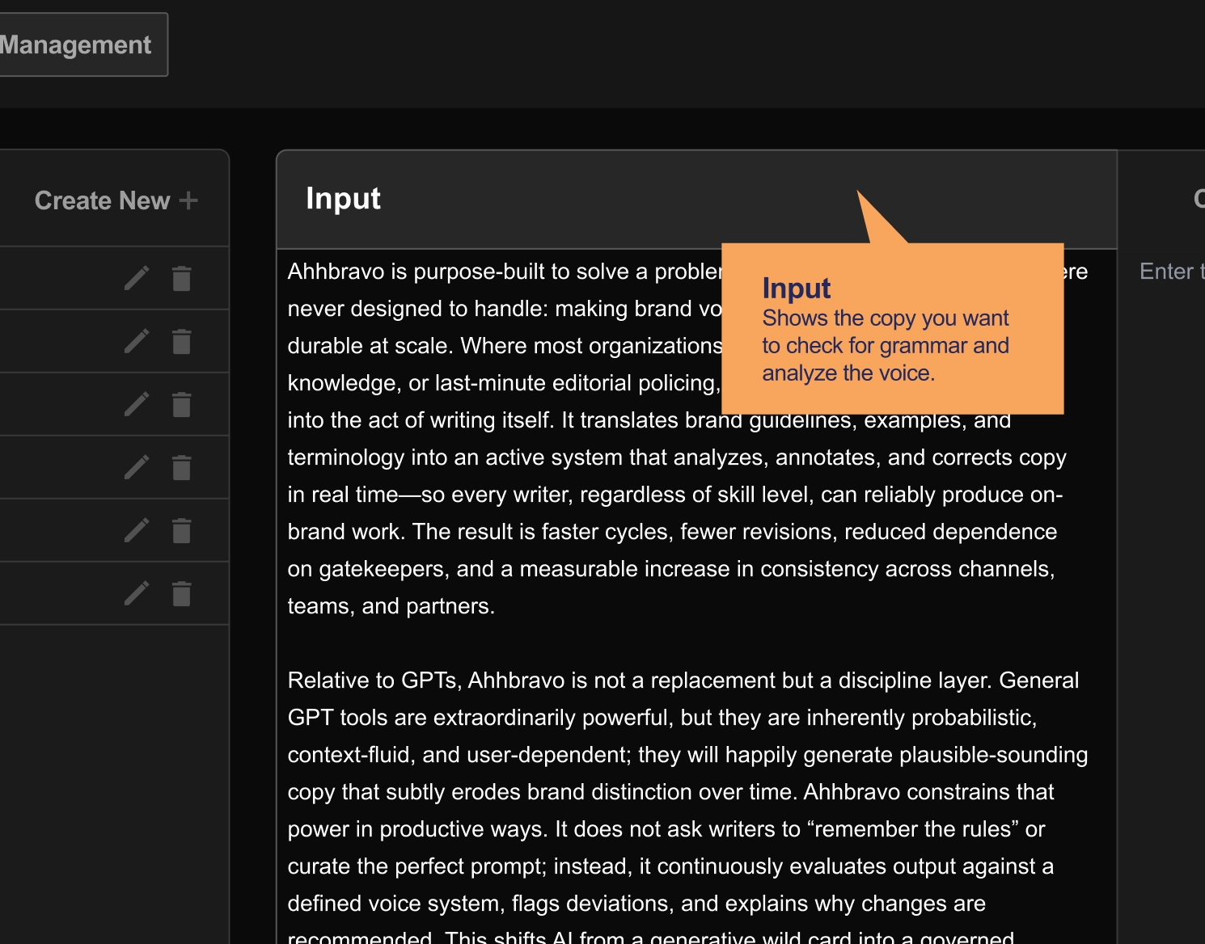Click the trash icon in the first row
This screenshot has height=944, width=1205.
coord(182,278)
